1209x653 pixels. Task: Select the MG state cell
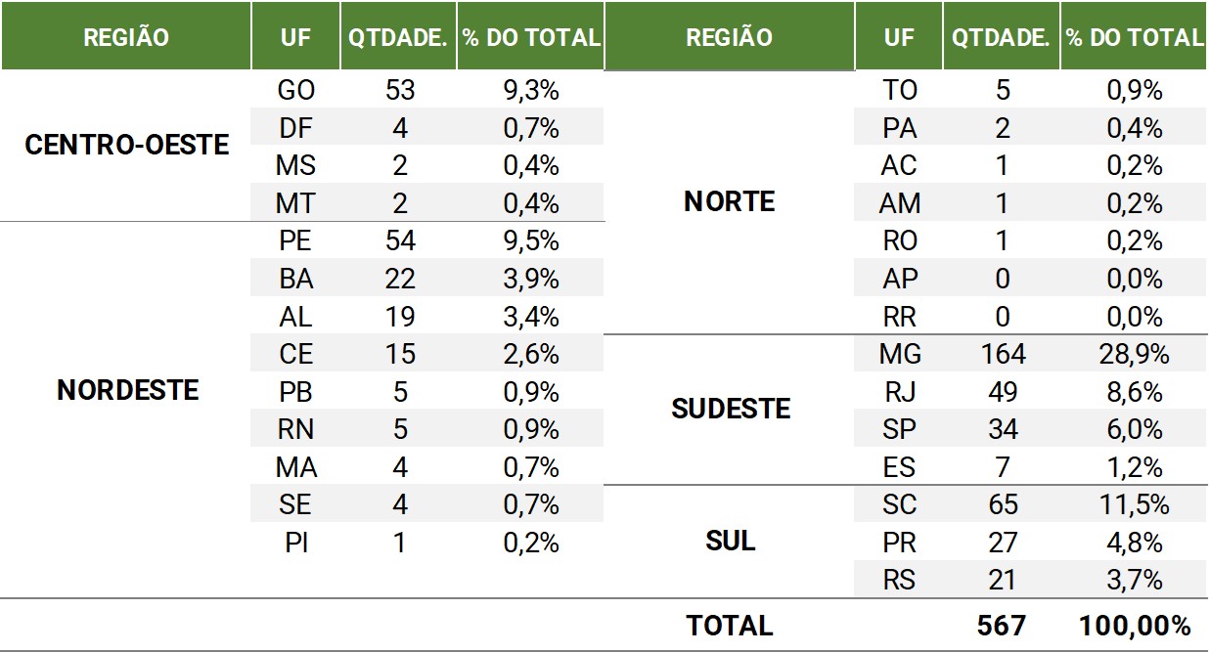tap(899, 354)
